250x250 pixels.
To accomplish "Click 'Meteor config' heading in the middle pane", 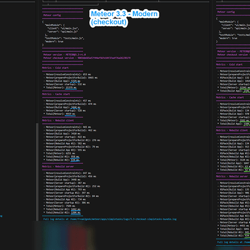I will click(52, 15).
